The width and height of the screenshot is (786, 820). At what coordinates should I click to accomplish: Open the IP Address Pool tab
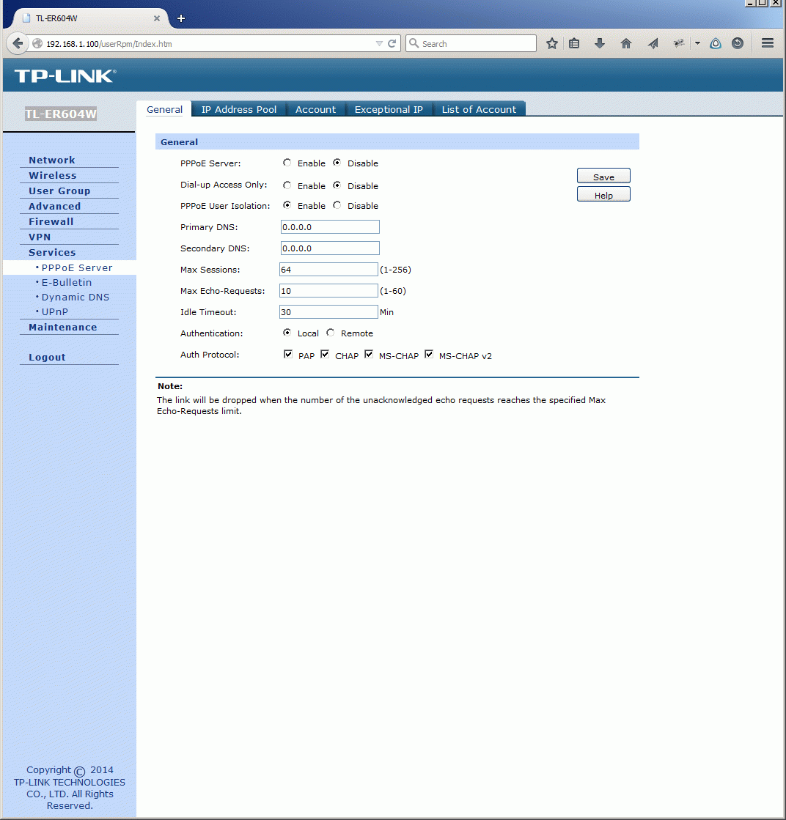[x=238, y=109]
